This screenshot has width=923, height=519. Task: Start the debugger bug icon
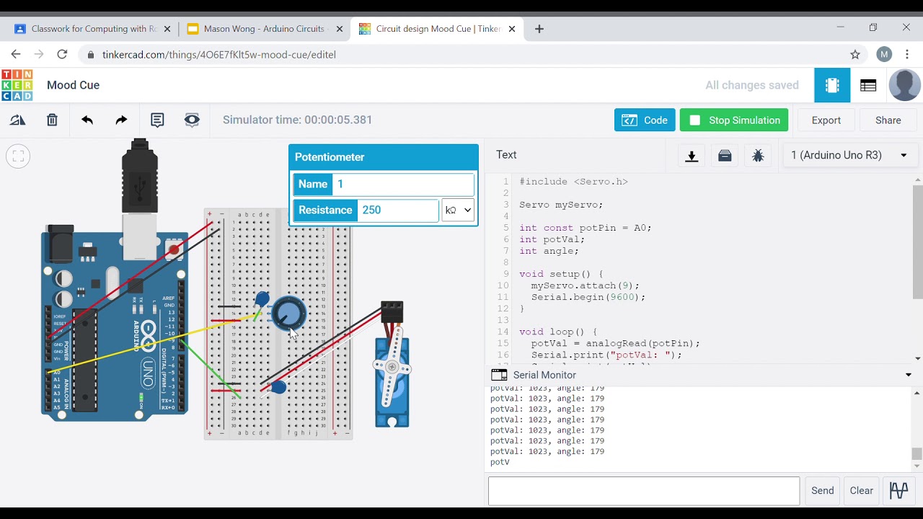pos(758,156)
